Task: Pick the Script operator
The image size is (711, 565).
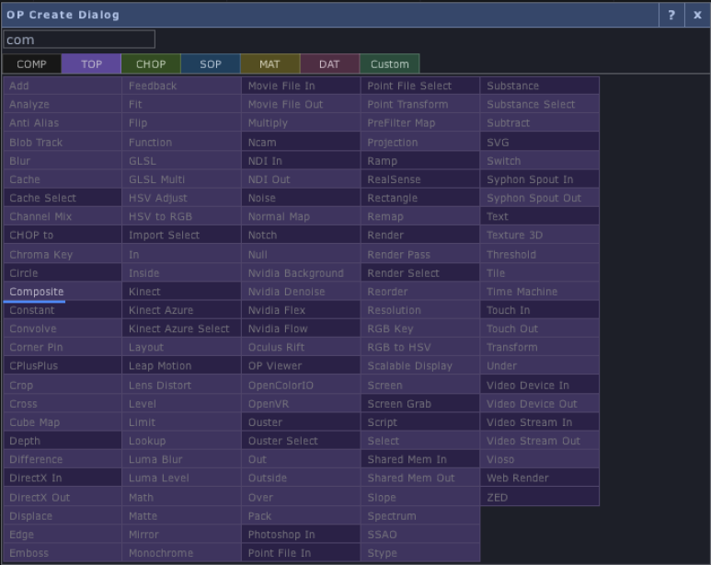Action: point(420,422)
